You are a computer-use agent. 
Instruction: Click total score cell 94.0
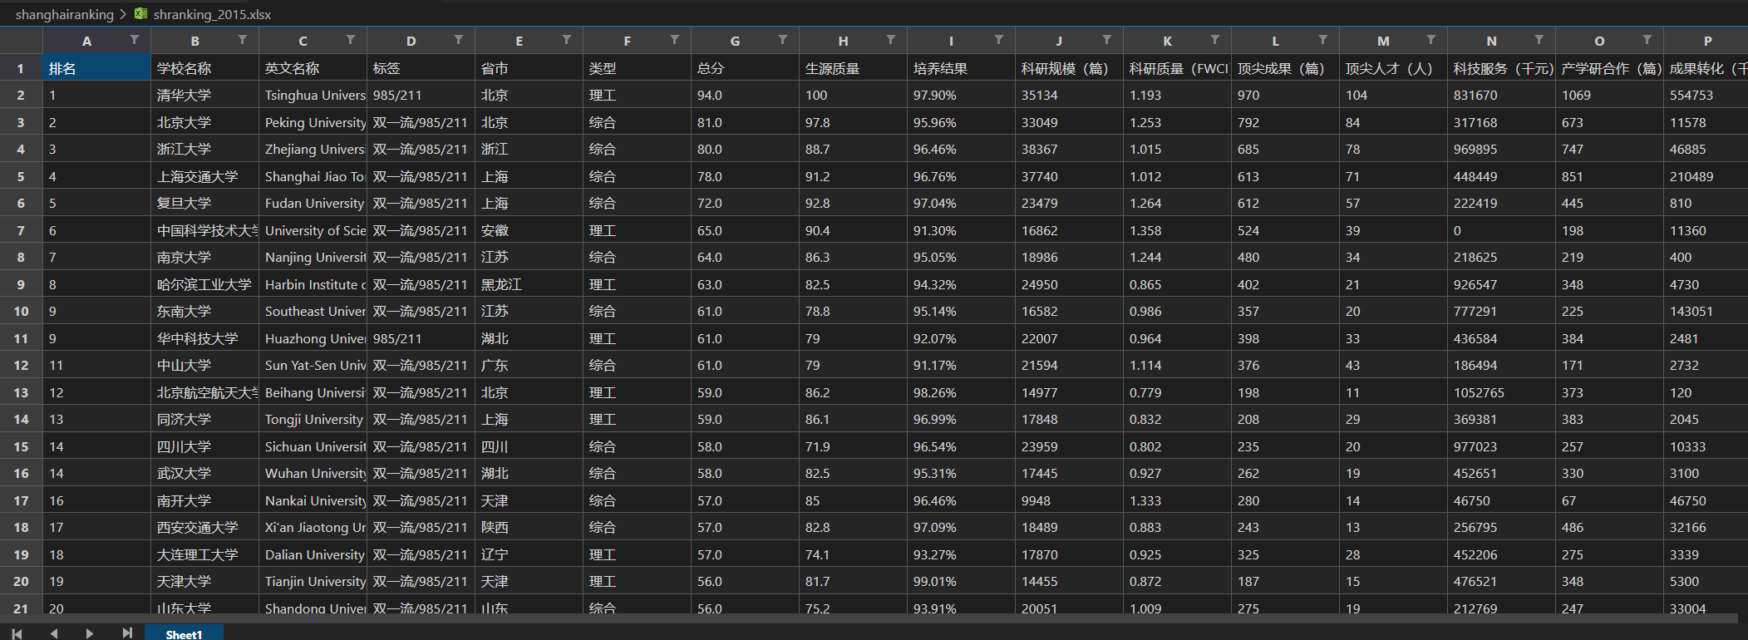(x=745, y=95)
